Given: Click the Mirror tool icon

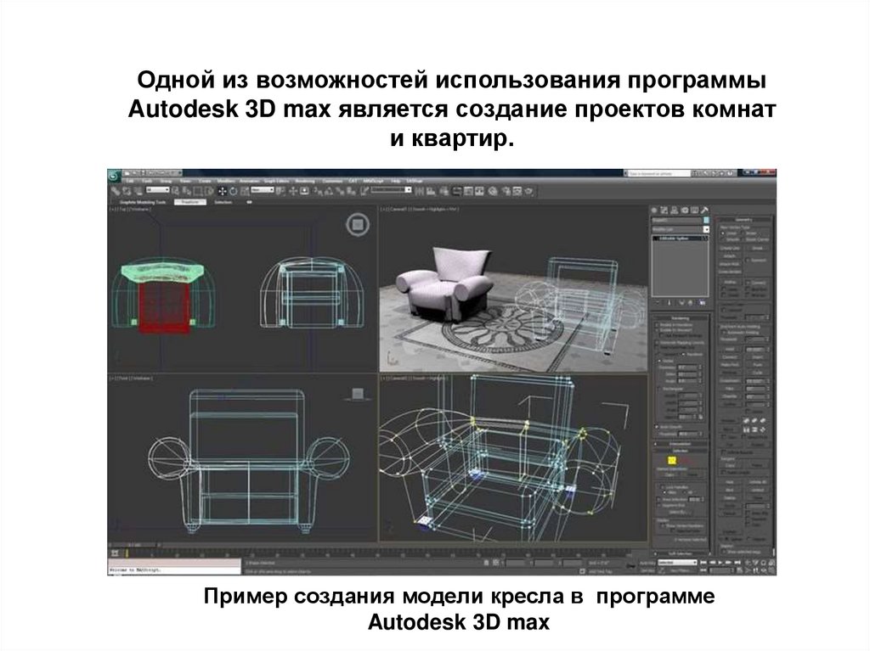Looking at the screenshot, I should tap(420, 191).
